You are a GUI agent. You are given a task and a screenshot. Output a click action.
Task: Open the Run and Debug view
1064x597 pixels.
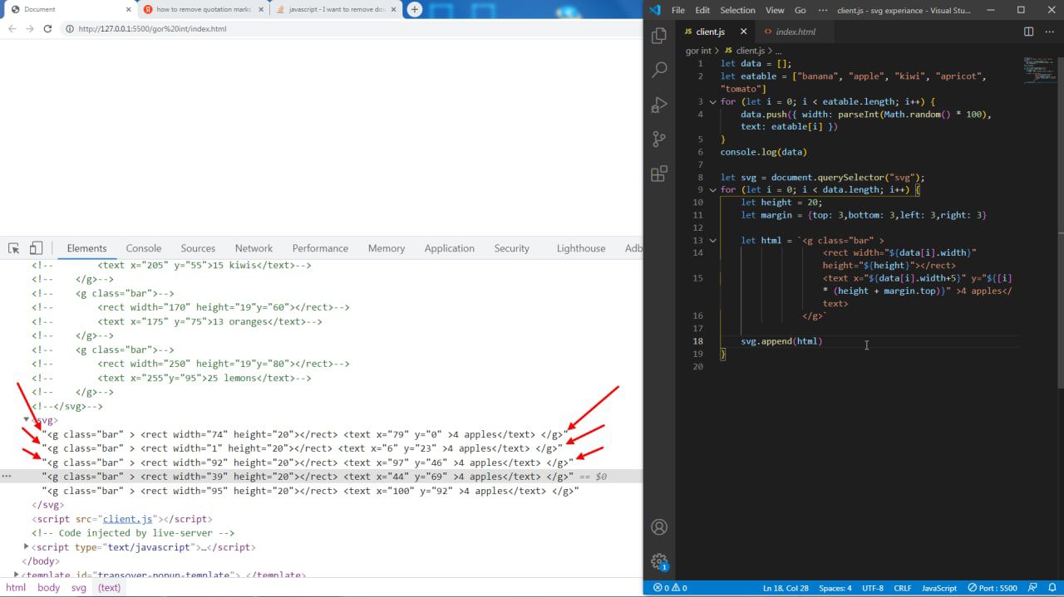click(x=659, y=105)
